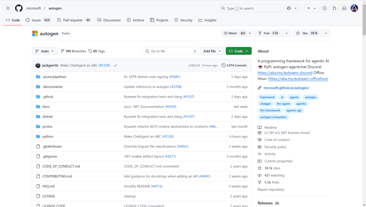
Task: Click the Report repository link
Action: coord(271,189)
